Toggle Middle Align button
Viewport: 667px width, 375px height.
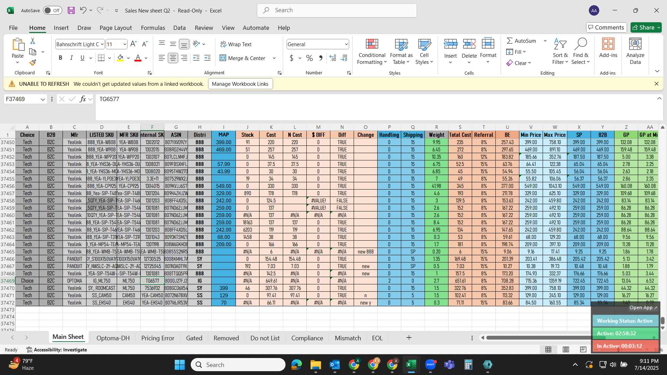click(x=173, y=44)
